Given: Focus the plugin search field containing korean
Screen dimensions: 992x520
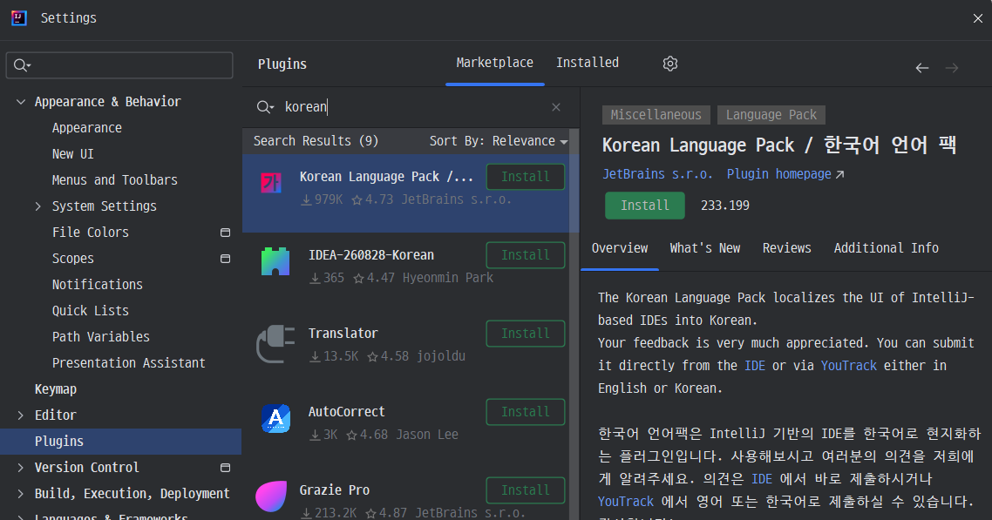Looking at the screenshot, I should [x=410, y=107].
